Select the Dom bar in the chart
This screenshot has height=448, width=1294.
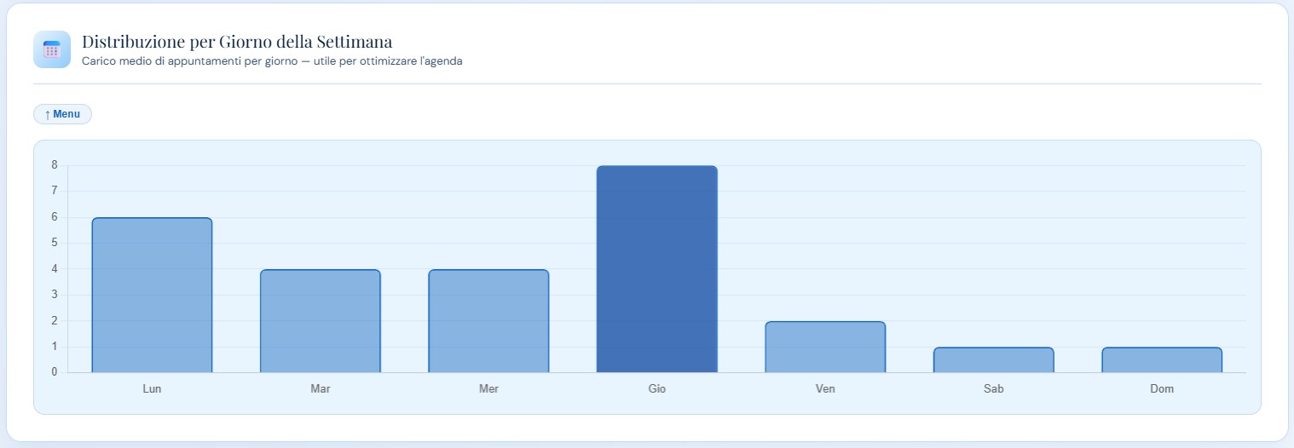point(1162,360)
